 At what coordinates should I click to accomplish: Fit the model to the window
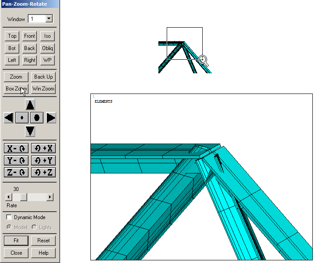coord(16,241)
